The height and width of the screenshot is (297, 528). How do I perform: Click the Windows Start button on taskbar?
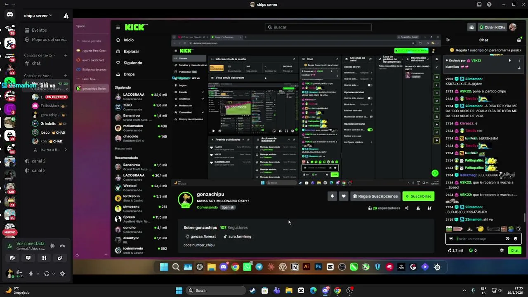[x=179, y=290]
